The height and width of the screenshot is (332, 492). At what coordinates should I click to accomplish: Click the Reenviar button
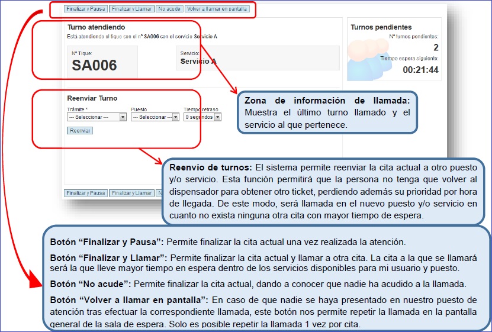[x=80, y=130]
